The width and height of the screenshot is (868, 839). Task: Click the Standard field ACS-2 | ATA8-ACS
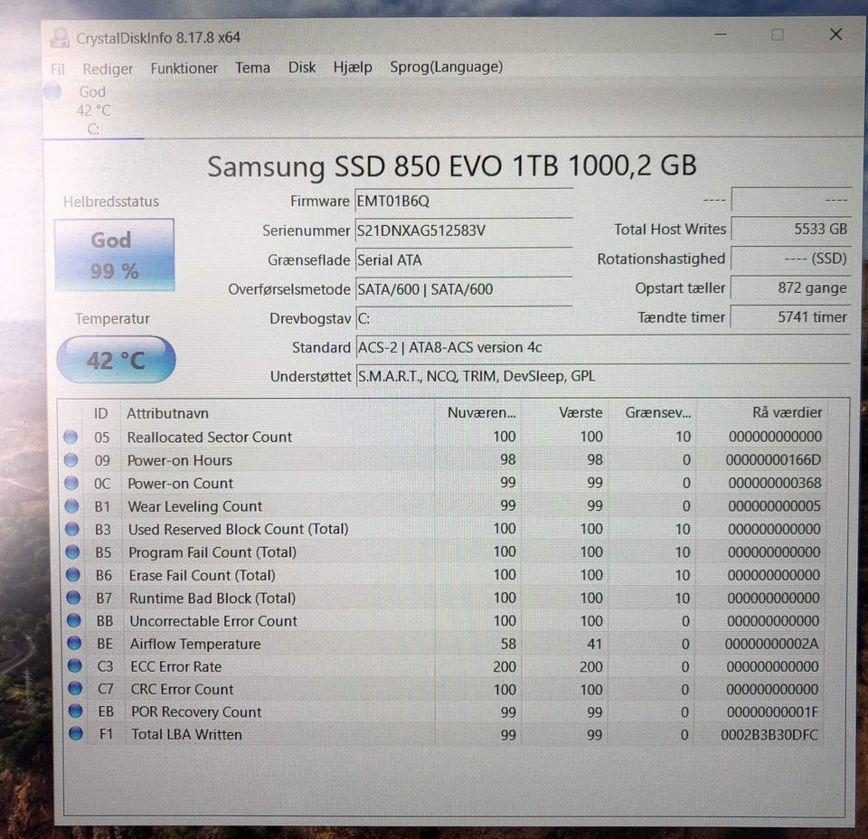[x=603, y=347]
